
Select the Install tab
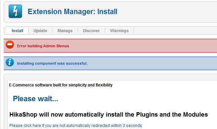tap(17, 31)
